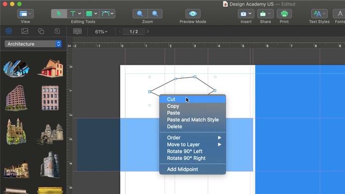Switch to smart shapes source tab icon
The width and height of the screenshot is (345, 194).
(x=41, y=31)
